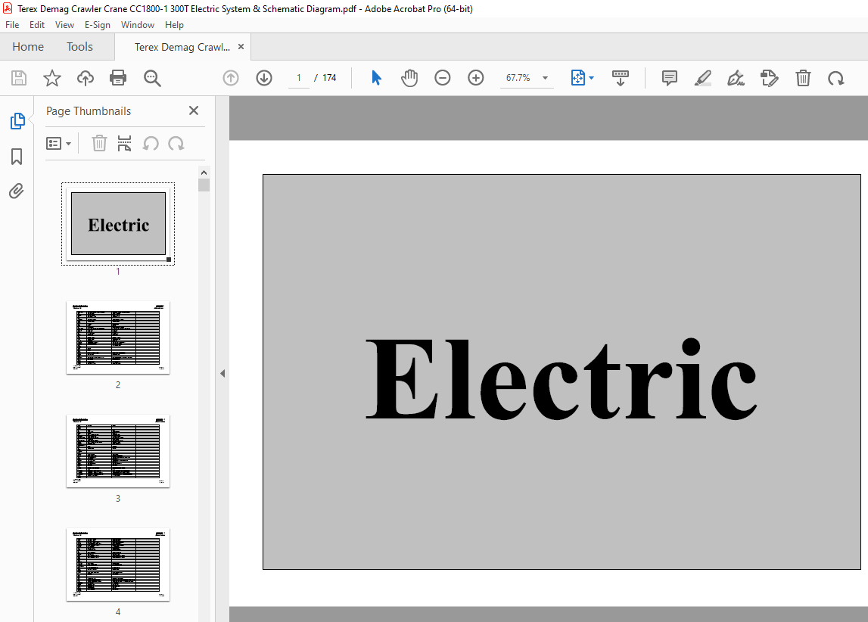Select the Highlight text tool

click(x=703, y=78)
